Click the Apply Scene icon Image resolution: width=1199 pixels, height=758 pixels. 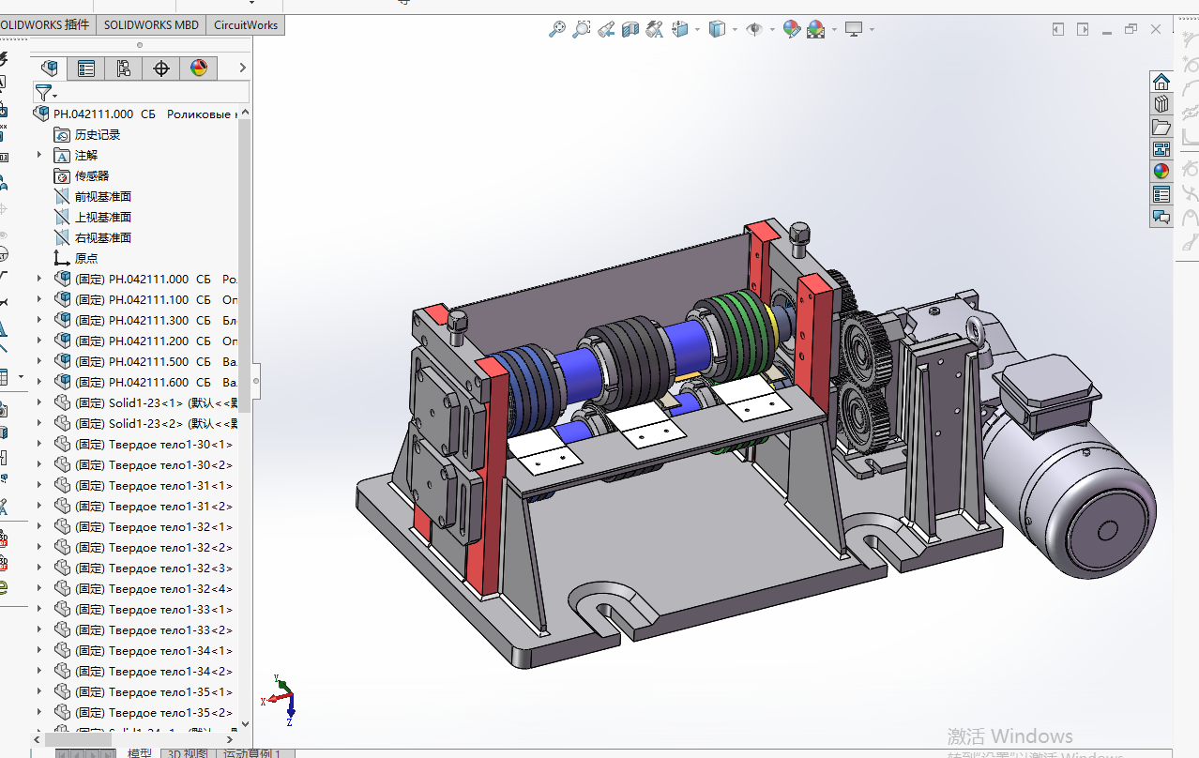click(x=815, y=29)
